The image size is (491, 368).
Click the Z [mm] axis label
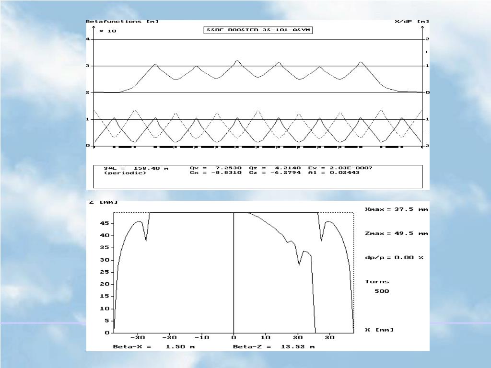coord(103,203)
